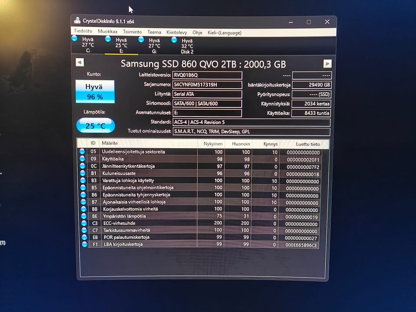Open the Kieli-(Language) menu

pos(224,33)
